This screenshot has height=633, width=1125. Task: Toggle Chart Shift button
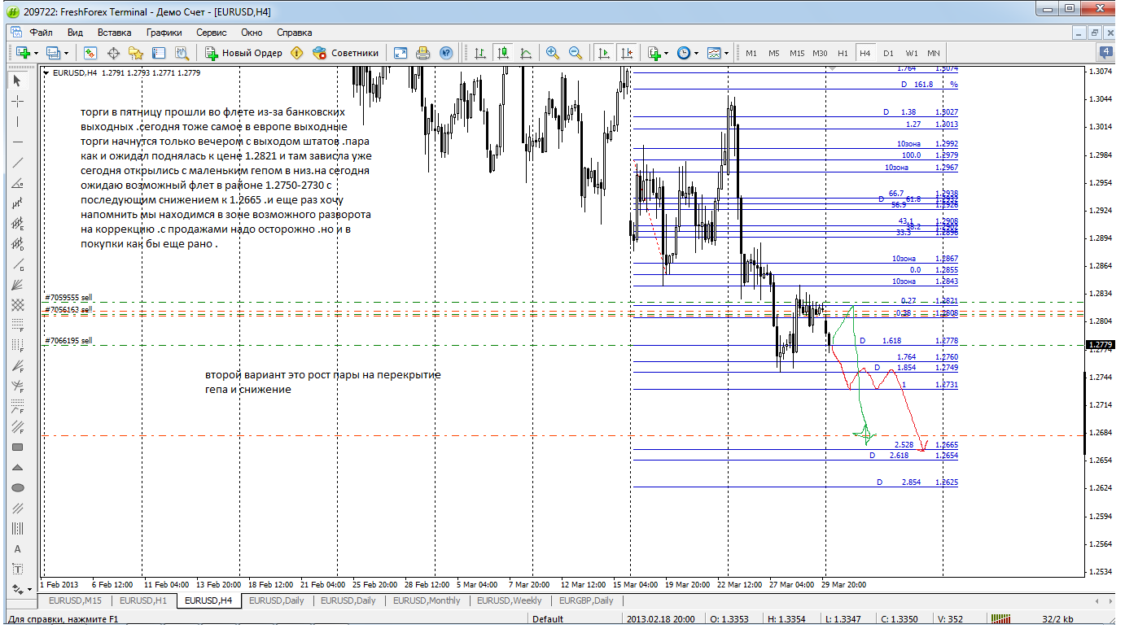click(x=626, y=53)
